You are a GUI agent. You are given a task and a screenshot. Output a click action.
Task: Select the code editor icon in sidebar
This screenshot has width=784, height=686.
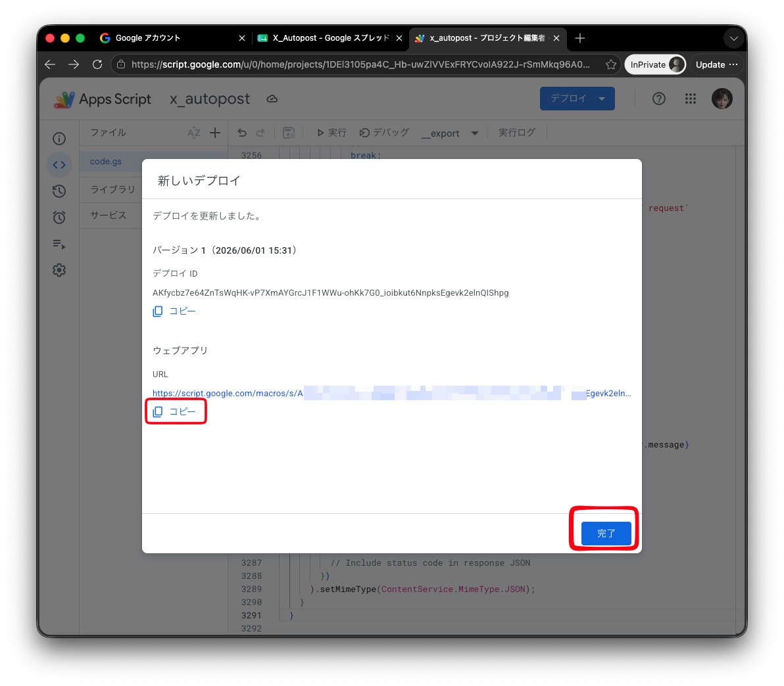click(59, 165)
